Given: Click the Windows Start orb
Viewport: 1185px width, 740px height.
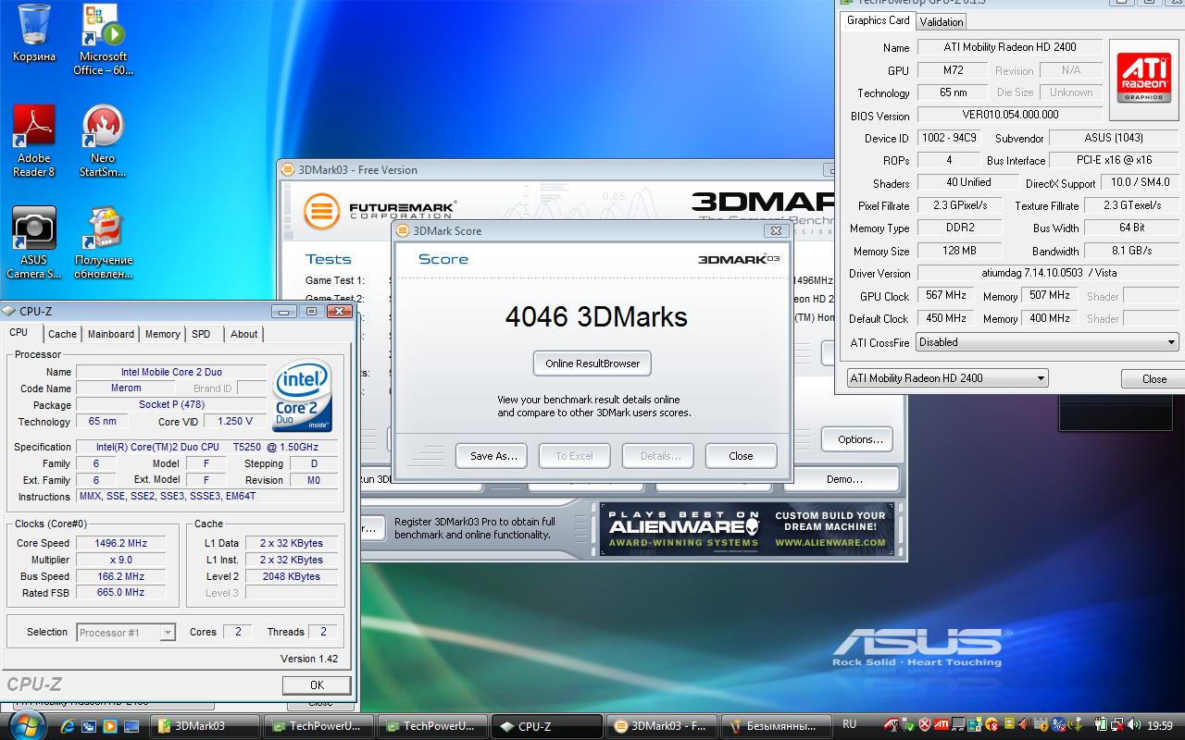Looking at the screenshot, I should 27,724.
